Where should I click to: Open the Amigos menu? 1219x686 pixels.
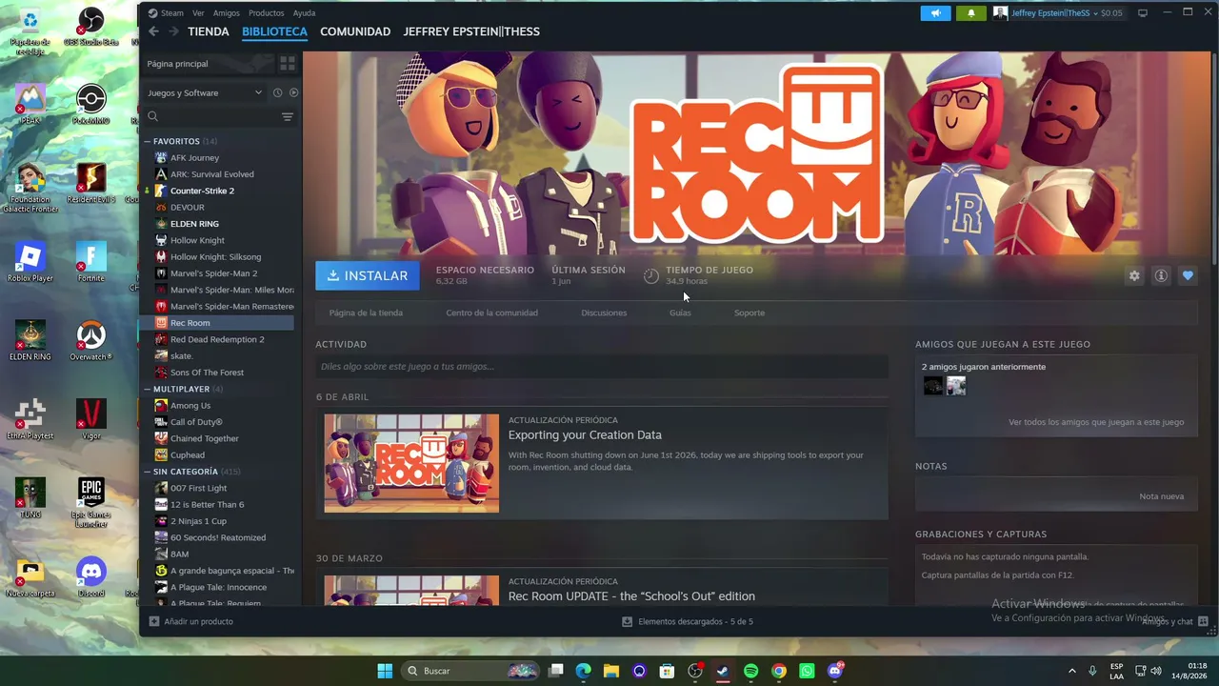point(227,13)
